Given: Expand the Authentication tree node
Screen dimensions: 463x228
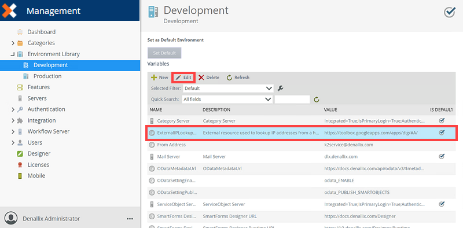Looking at the screenshot, I should tap(13, 109).
